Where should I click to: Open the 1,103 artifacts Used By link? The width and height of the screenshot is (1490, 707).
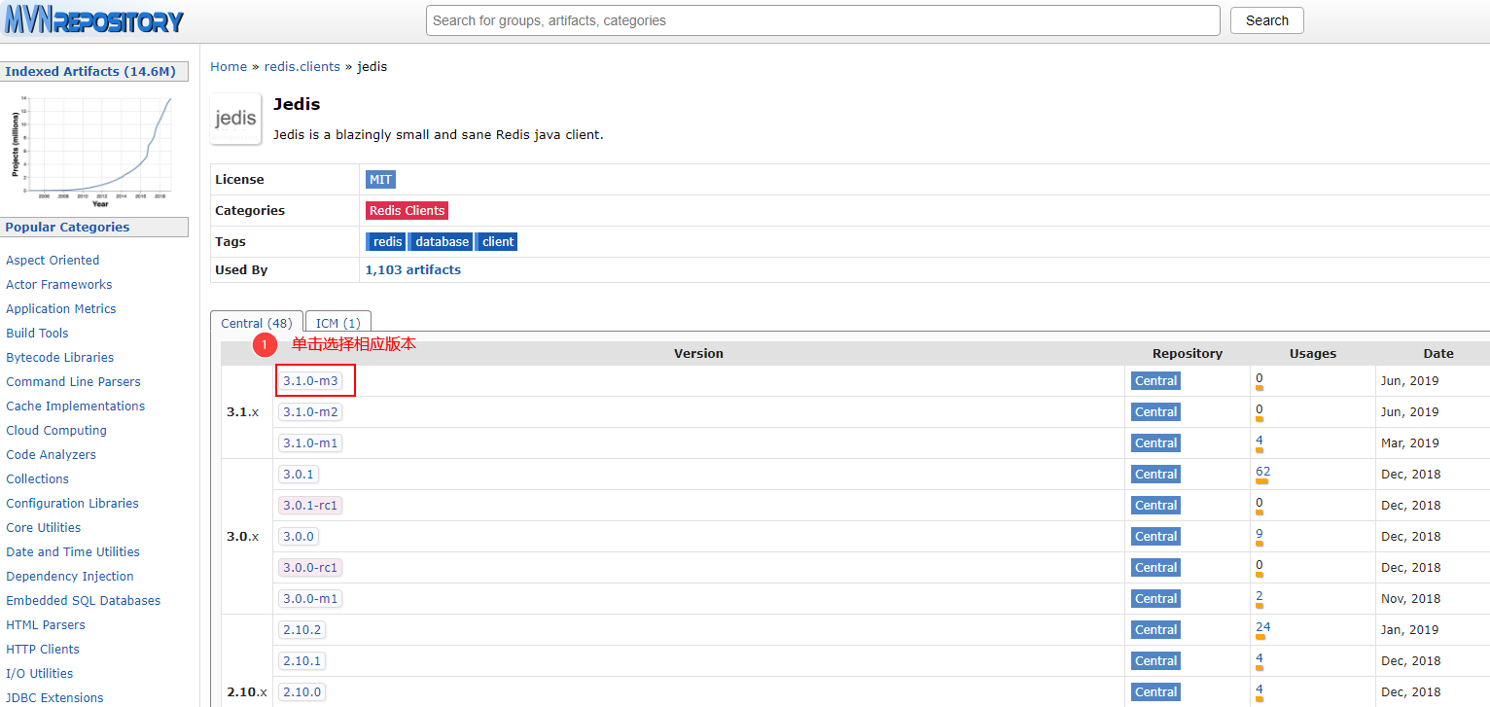[x=412, y=269]
